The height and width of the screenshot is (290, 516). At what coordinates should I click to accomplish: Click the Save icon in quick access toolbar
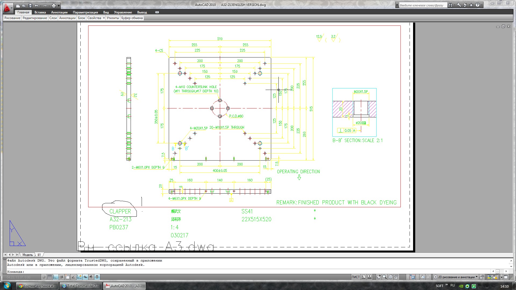click(30, 6)
